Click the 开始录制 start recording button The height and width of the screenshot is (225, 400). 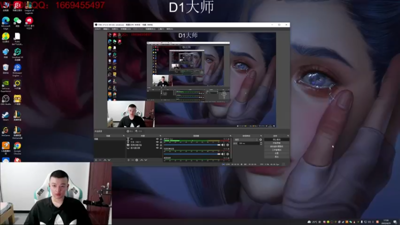click(x=276, y=143)
